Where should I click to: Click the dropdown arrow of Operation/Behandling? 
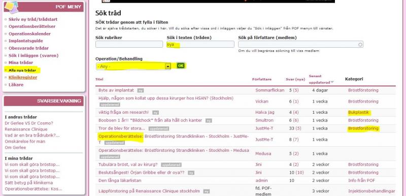[168, 67]
